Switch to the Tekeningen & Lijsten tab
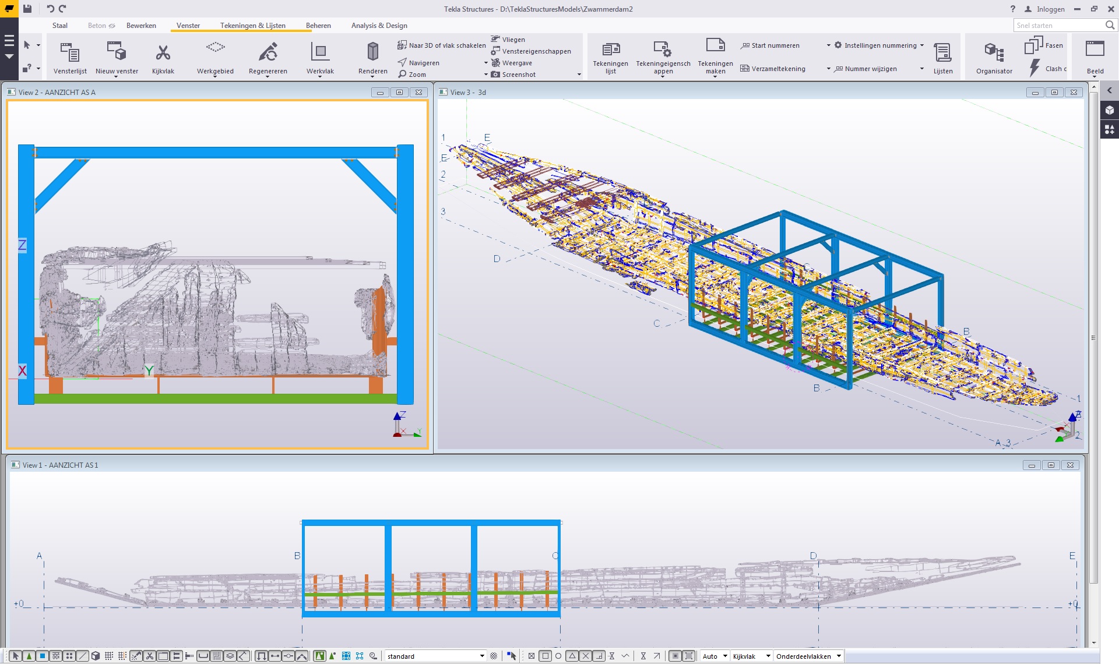1119x664 pixels. (x=253, y=25)
